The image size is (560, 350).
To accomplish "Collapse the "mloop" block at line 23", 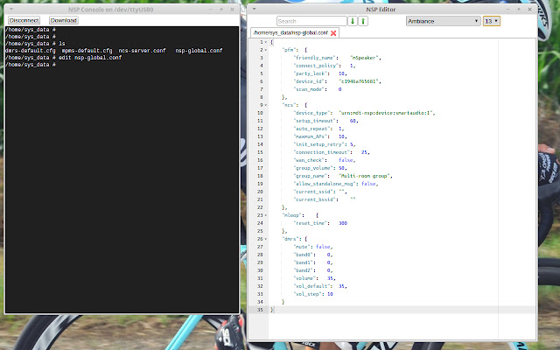I will 266,215.
